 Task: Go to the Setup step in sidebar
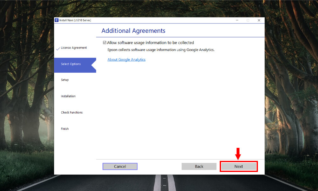coord(65,80)
